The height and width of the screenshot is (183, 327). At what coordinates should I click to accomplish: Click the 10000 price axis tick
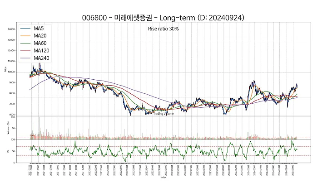(x=11, y=72)
